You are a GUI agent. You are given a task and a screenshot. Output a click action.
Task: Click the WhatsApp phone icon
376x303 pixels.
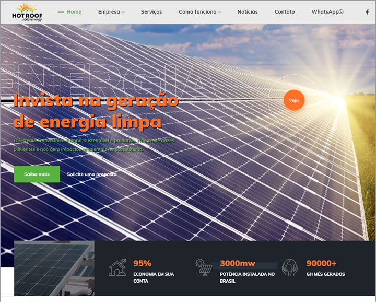(341, 11)
